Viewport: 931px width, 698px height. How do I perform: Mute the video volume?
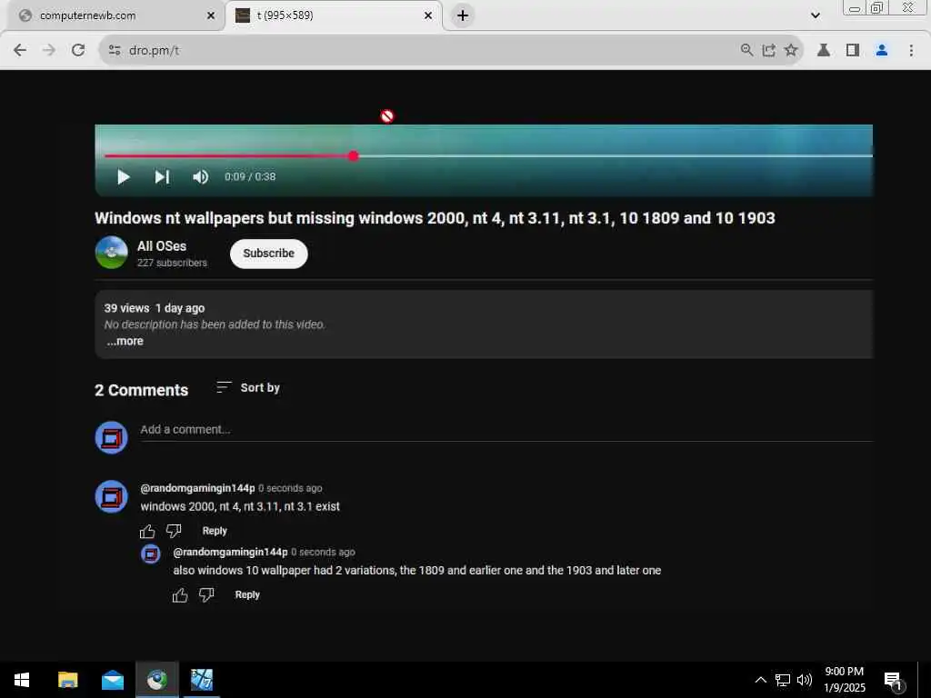pyautogui.click(x=201, y=177)
